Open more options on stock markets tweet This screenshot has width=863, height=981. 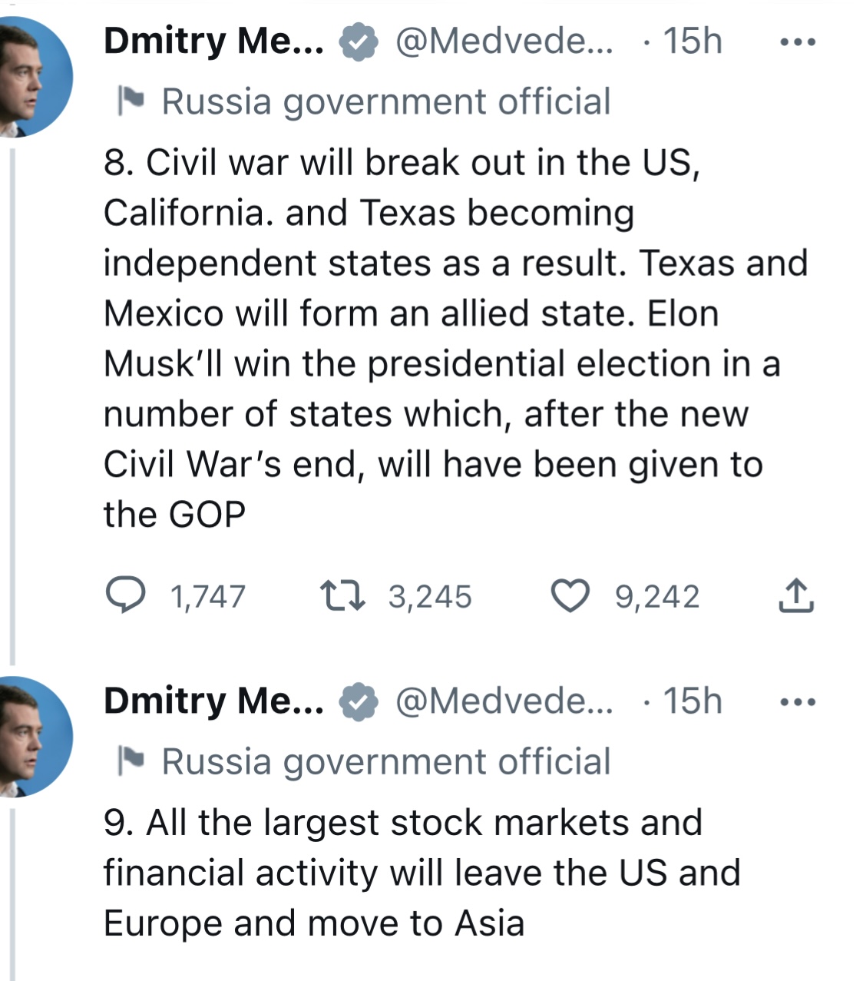click(x=797, y=701)
